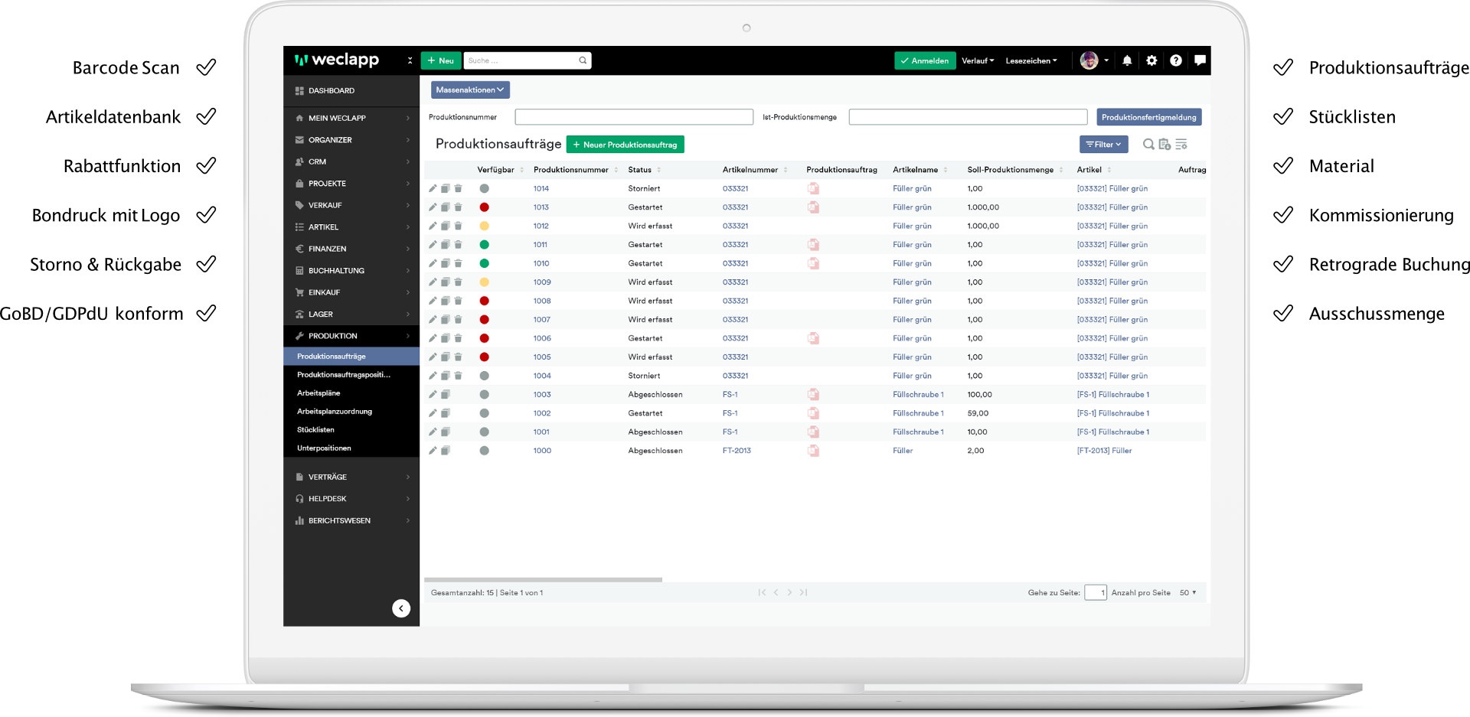Image resolution: width=1470 pixels, height=717 pixels.
Task: Click the magnifier icon in the Suche box
Action: 583,60
